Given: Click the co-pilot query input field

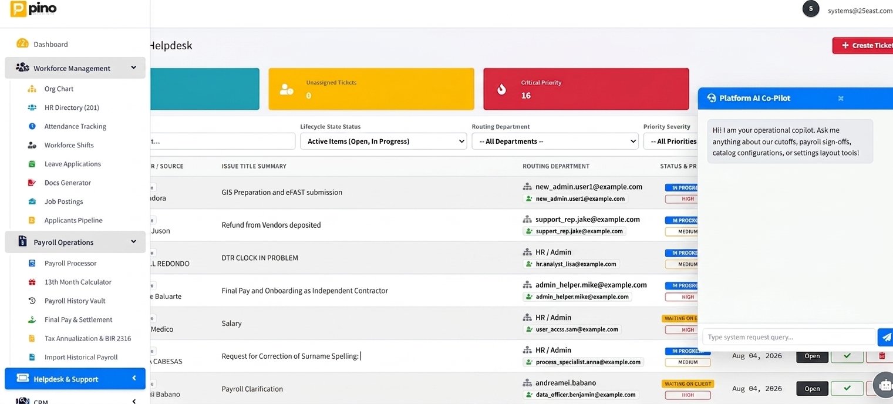Looking at the screenshot, I should (788, 337).
